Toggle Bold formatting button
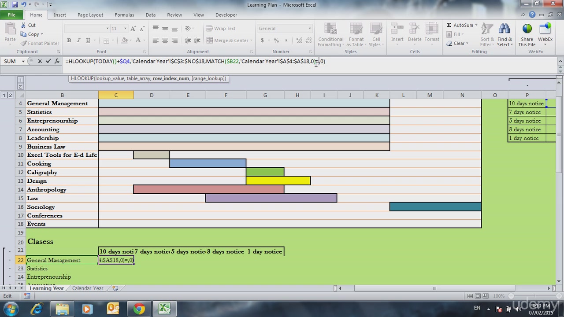This screenshot has width=564, height=317. coord(69,40)
